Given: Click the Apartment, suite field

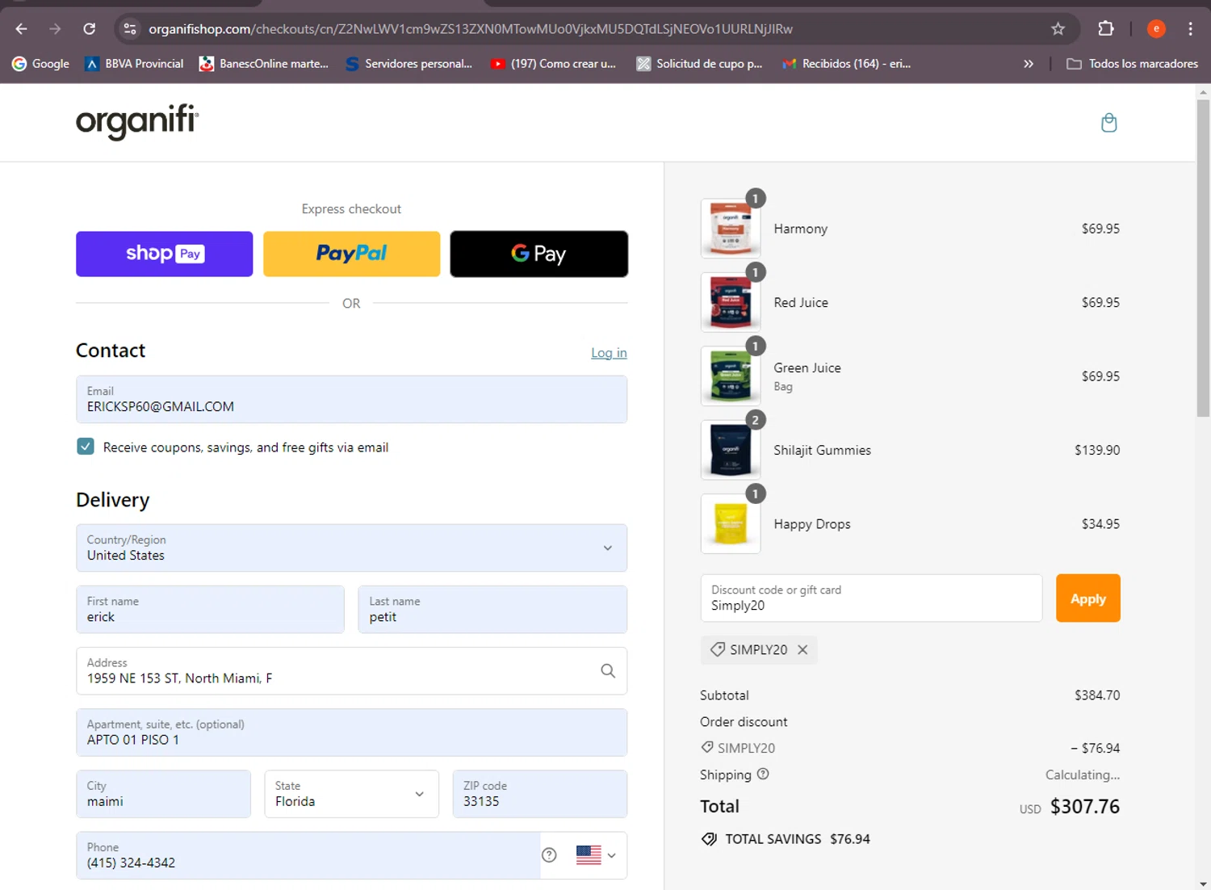Looking at the screenshot, I should pyautogui.click(x=351, y=733).
